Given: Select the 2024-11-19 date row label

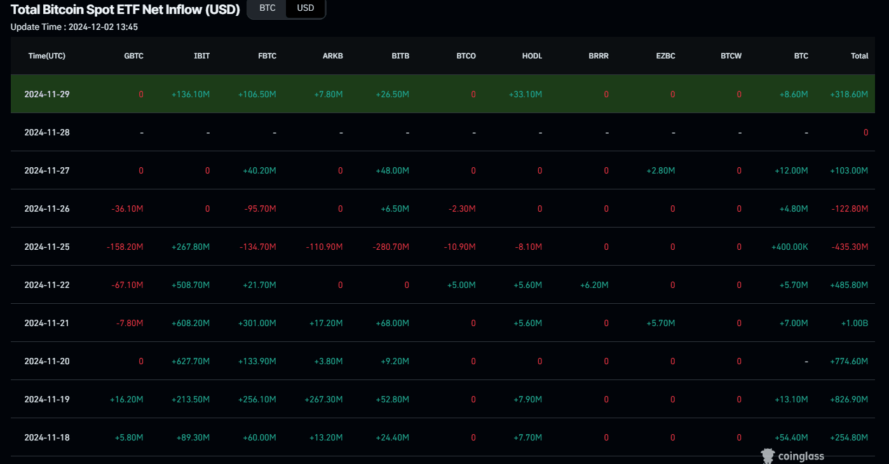Looking at the screenshot, I should 47,399.
